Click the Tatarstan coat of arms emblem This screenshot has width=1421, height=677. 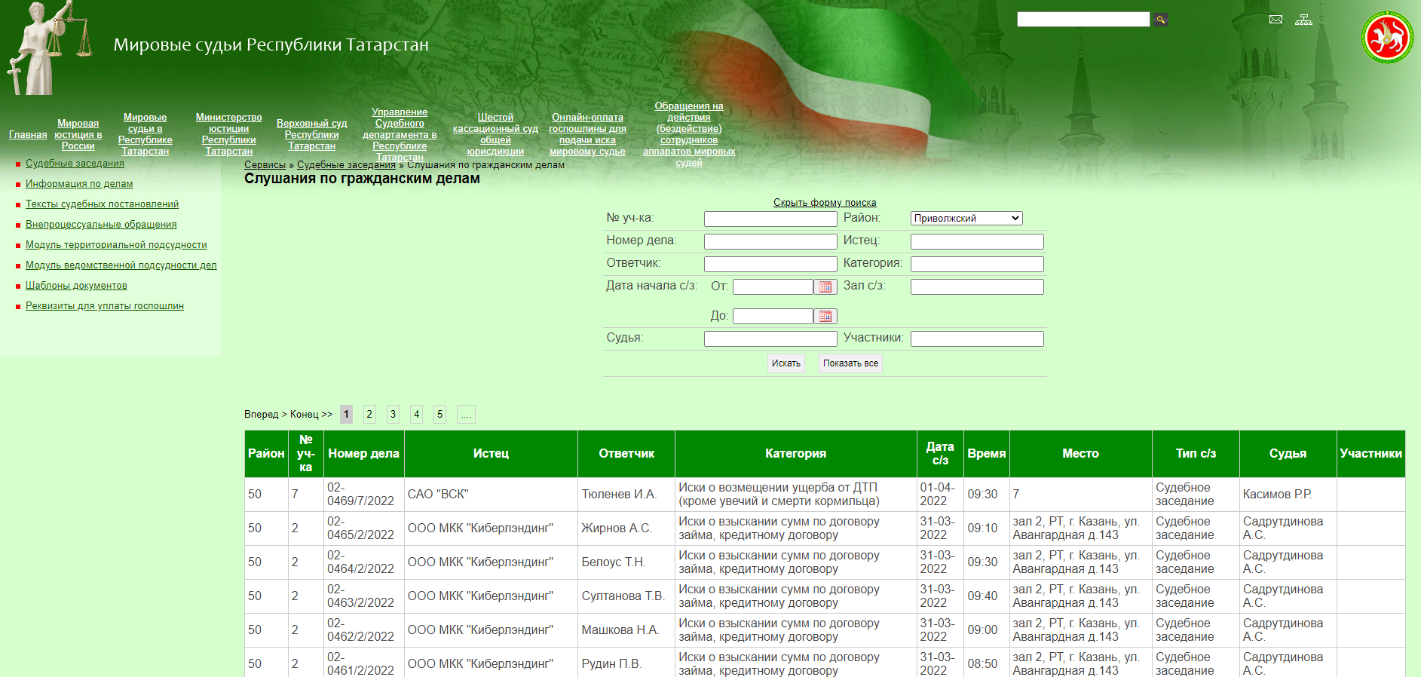click(1387, 38)
